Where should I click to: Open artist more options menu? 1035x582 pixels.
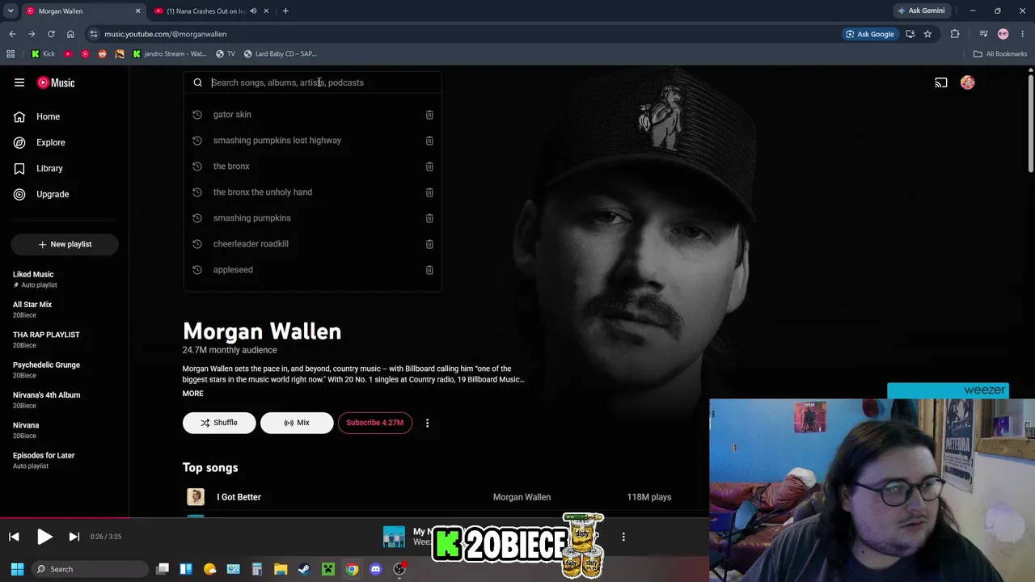pos(427,423)
